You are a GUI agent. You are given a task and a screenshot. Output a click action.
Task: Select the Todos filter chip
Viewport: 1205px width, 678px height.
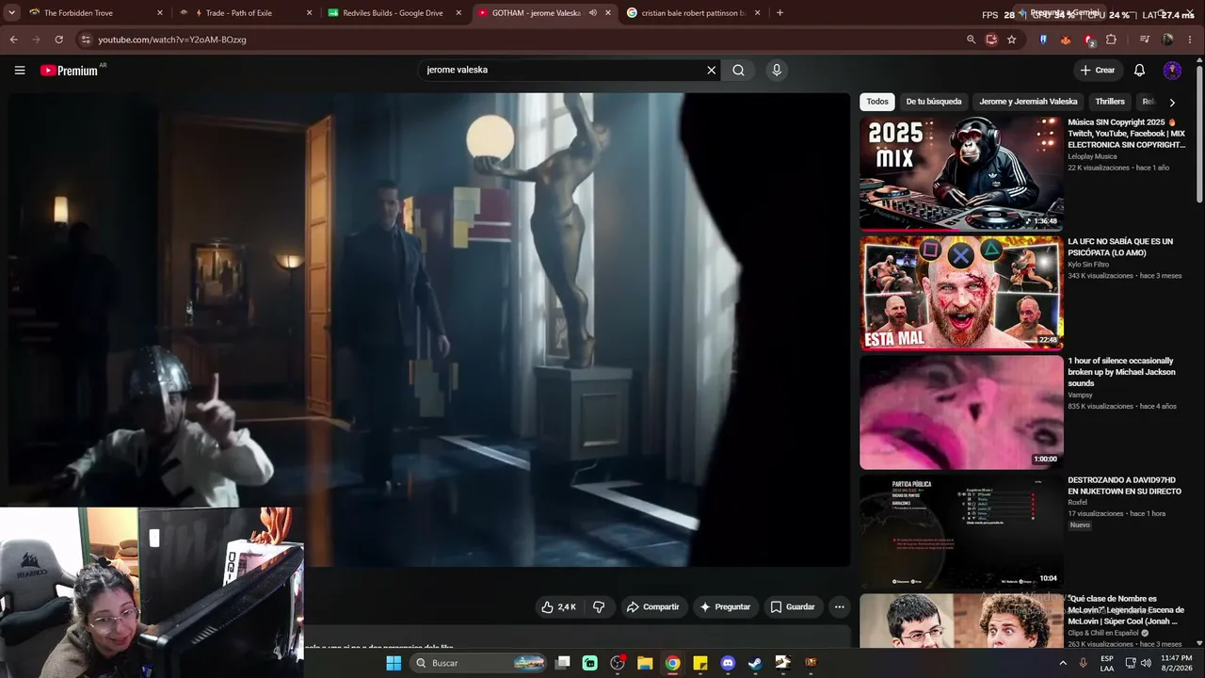(x=877, y=102)
